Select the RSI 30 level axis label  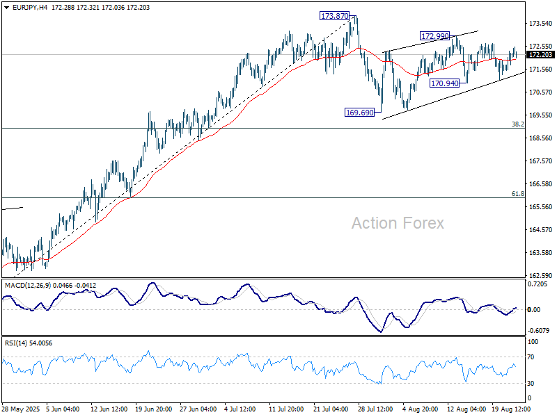pyautogui.click(x=532, y=383)
